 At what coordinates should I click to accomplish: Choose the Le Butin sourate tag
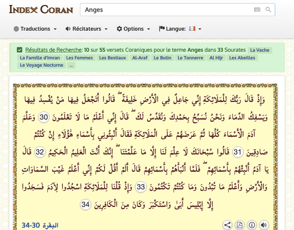tap(162, 58)
